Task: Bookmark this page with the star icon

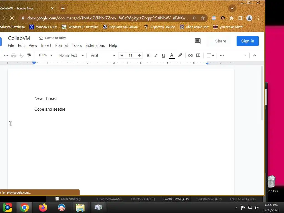Action: [x=203, y=18]
